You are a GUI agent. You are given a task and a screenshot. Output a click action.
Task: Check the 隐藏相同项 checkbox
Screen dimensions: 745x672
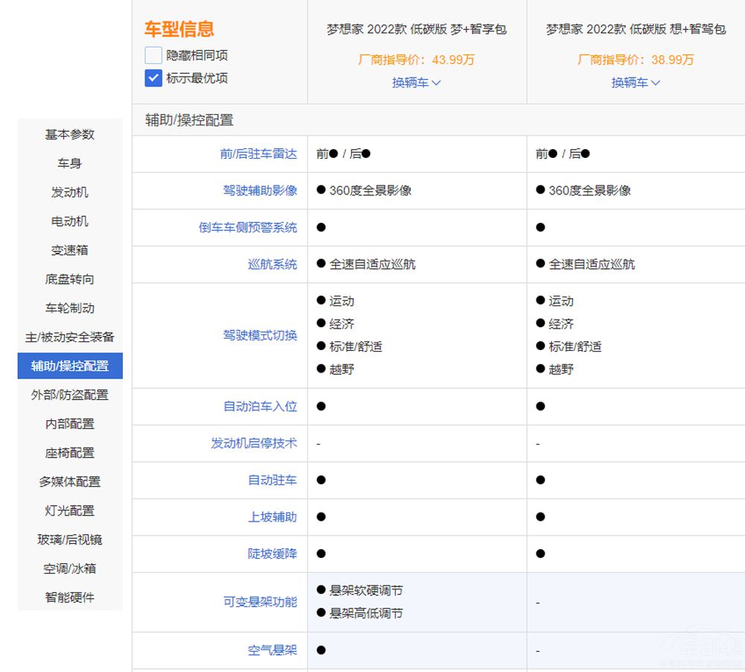[x=153, y=55]
